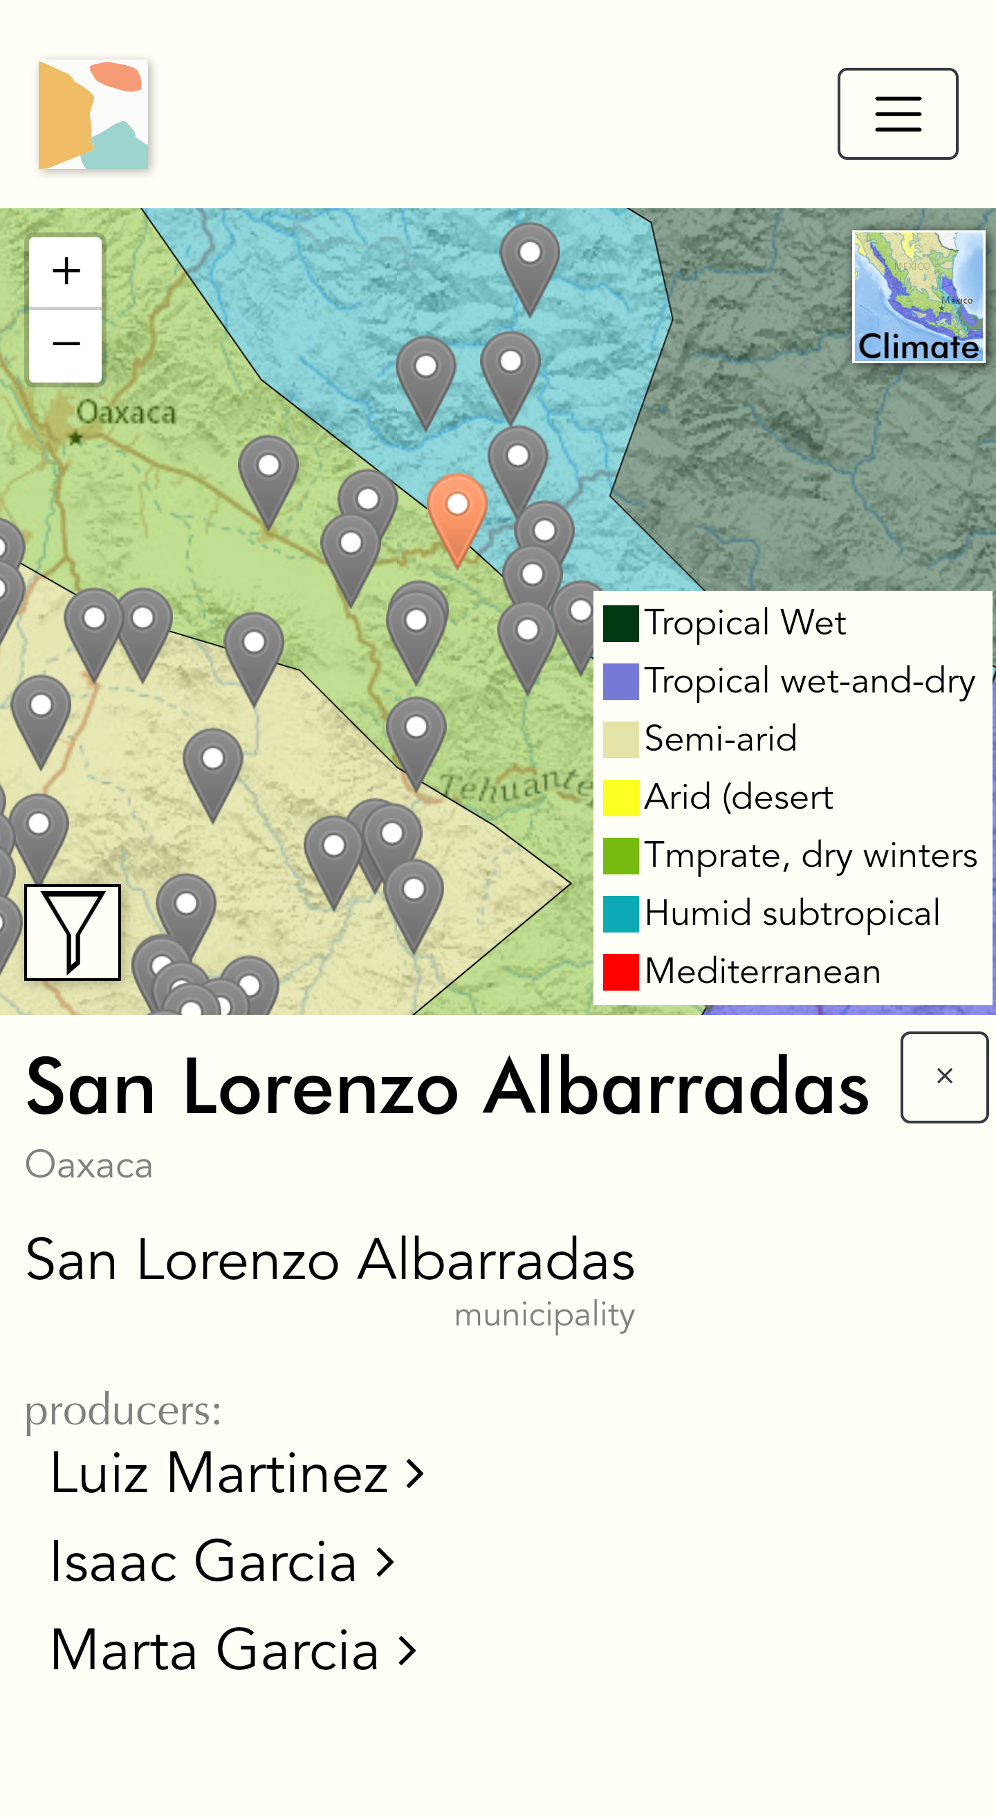Open producer Luiz Martinez
This screenshot has width=996, height=1818.
click(x=219, y=1473)
